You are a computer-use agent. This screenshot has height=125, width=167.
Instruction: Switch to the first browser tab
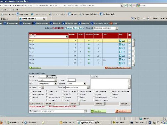pyautogui.click(x=9, y=19)
